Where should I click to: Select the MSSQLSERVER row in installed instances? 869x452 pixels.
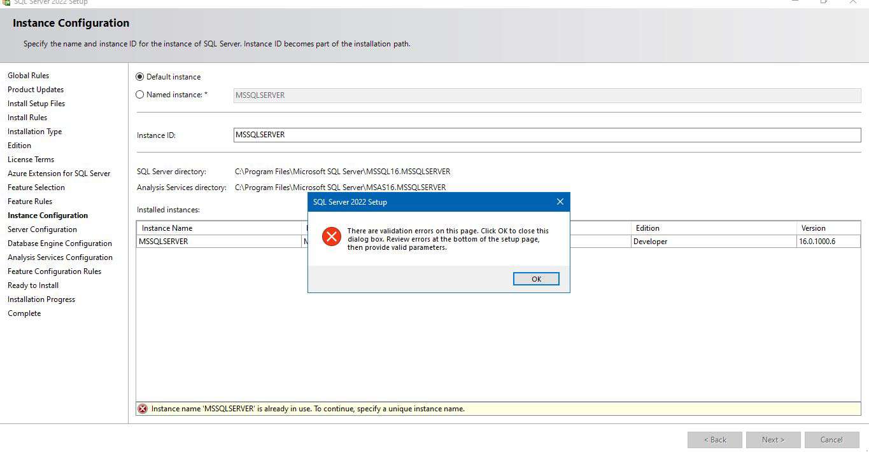[x=498, y=242]
